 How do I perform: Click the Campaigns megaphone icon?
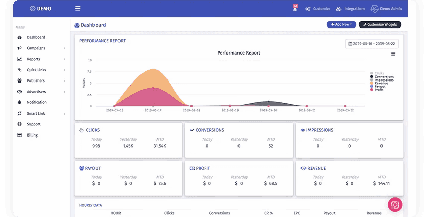pyautogui.click(x=20, y=48)
